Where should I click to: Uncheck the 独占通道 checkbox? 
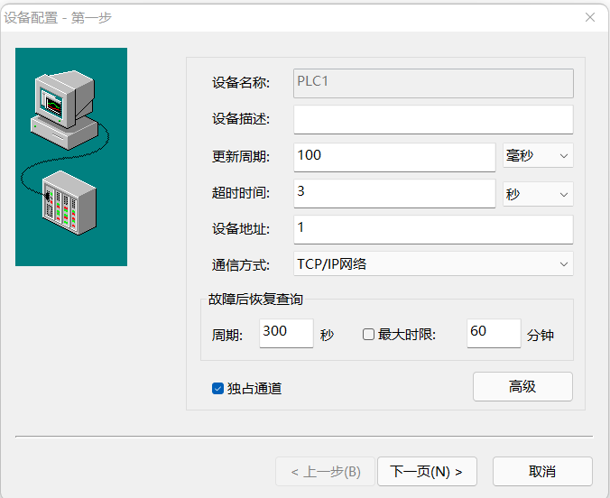217,388
